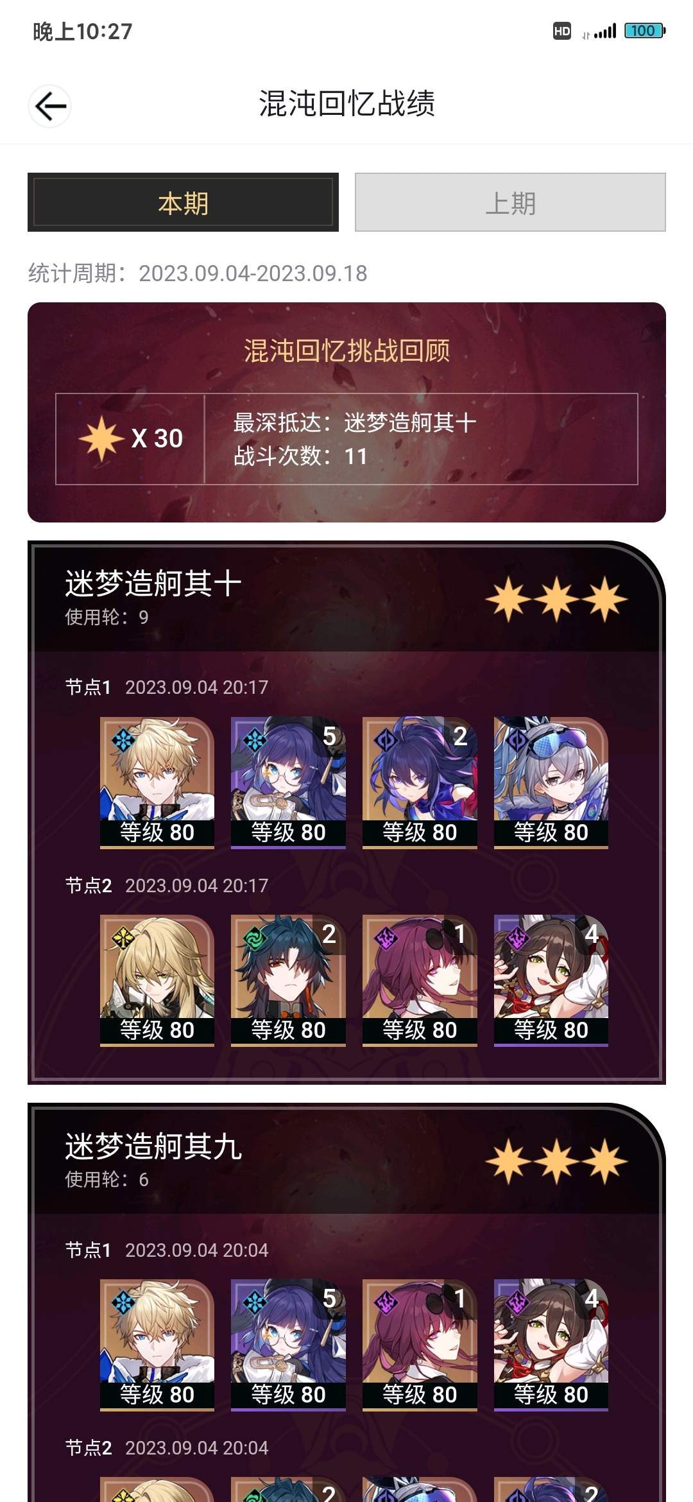Tap the back arrow icon
This screenshot has width=693, height=1502.
(49, 106)
